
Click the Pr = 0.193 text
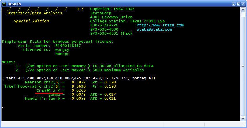coord(104,86)
